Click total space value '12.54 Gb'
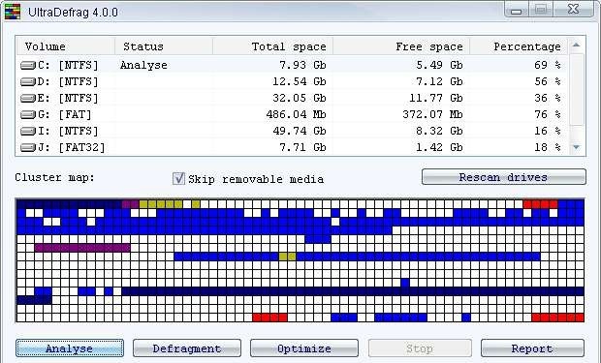The width and height of the screenshot is (601, 363). coord(300,81)
